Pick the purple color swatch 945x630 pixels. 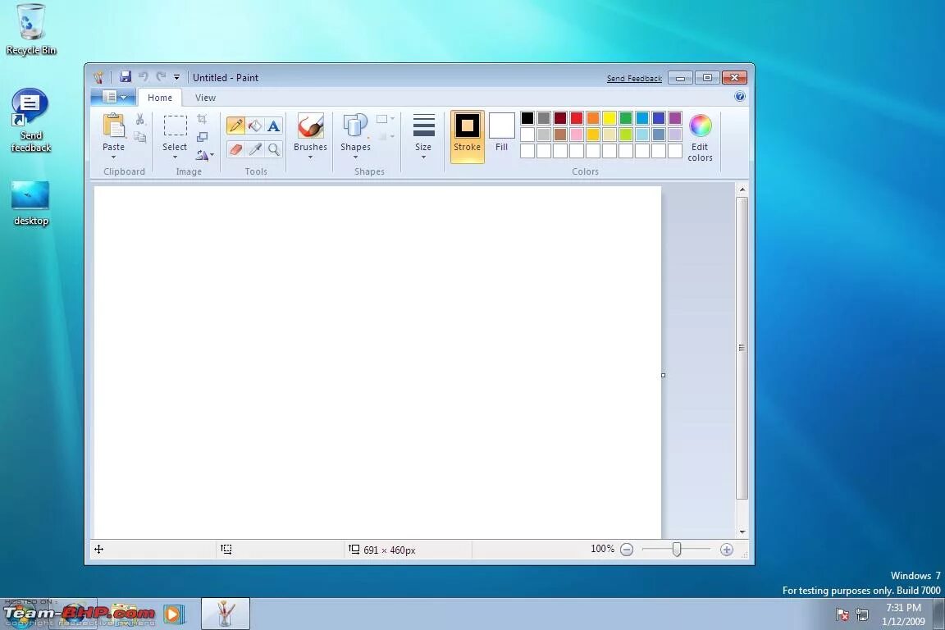[675, 117]
